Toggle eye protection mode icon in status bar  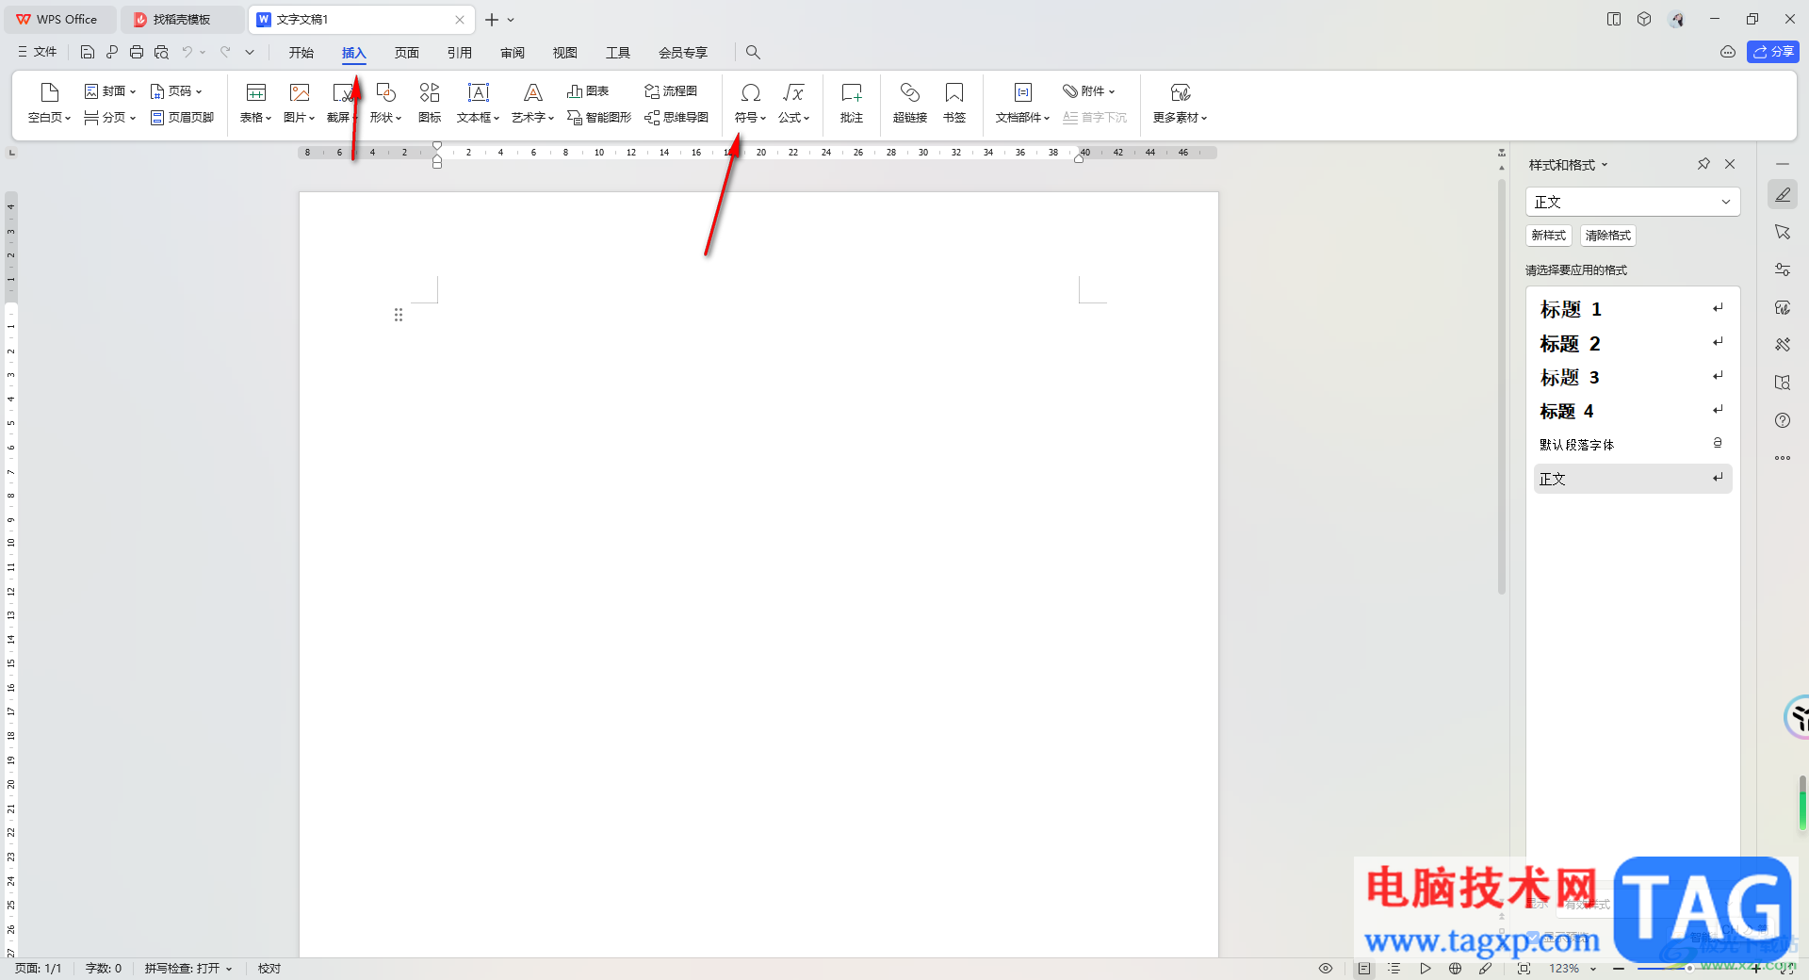pos(1326,969)
